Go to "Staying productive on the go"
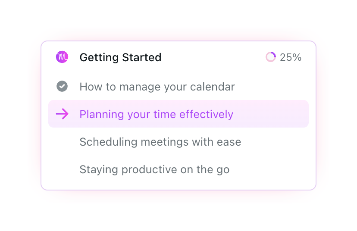This screenshot has height=231, width=357. (154, 169)
